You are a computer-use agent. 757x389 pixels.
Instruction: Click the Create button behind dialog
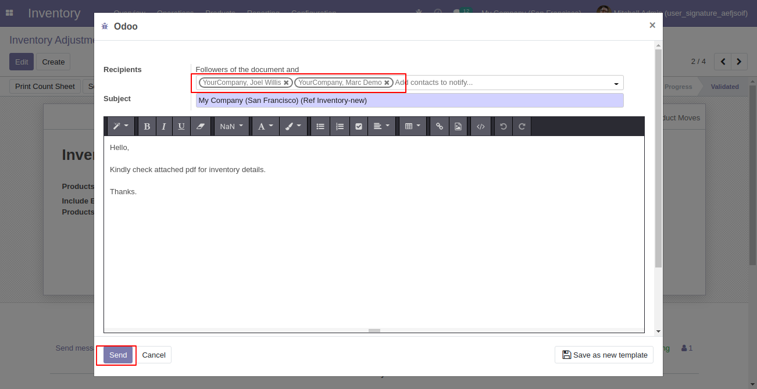coord(53,62)
